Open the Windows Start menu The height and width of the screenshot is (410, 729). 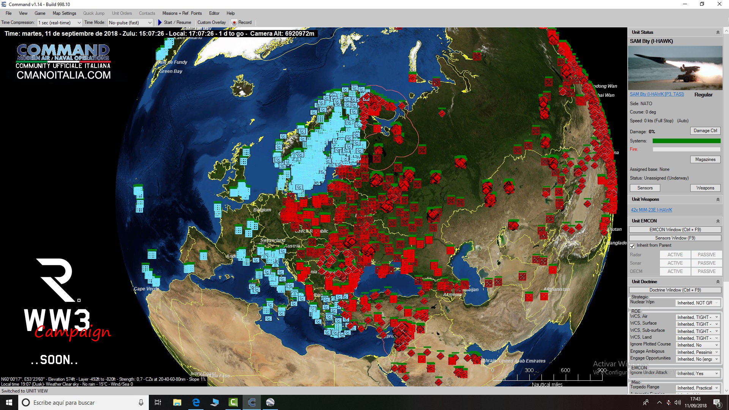9,402
